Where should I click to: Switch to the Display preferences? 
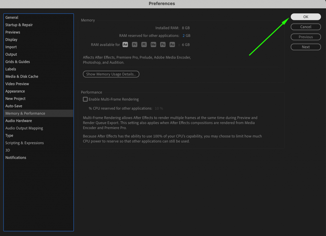point(11,39)
